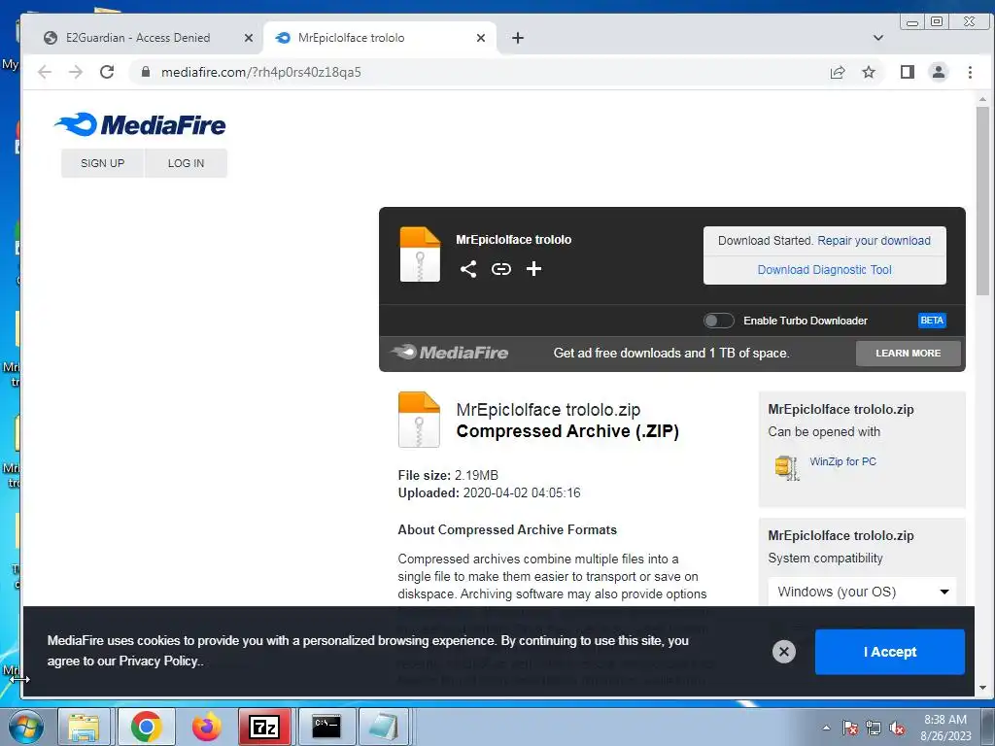Viewport: 995px width, 746px height.
Task: Click the grey MediaFire logo in ad banner
Action: 449,352
